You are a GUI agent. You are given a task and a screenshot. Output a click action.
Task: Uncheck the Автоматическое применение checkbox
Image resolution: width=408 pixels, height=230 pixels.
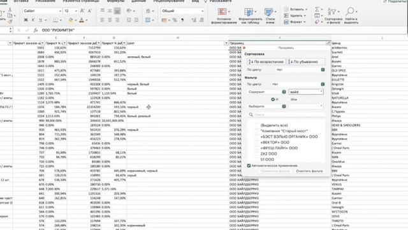249,165
